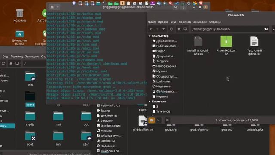Open Домашняя папка icon on desktop

pyautogui.click(x=20, y=37)
